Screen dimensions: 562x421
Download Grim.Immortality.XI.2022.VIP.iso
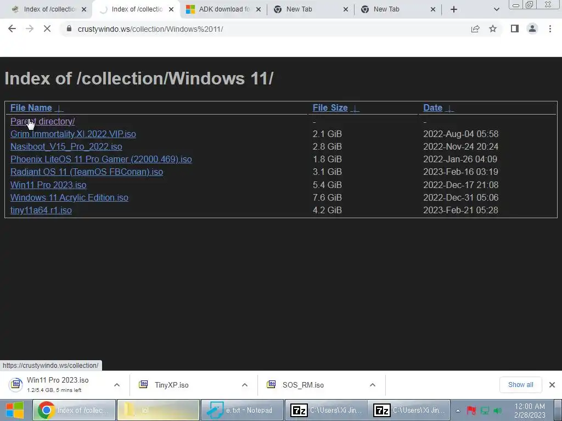[73, 134]
